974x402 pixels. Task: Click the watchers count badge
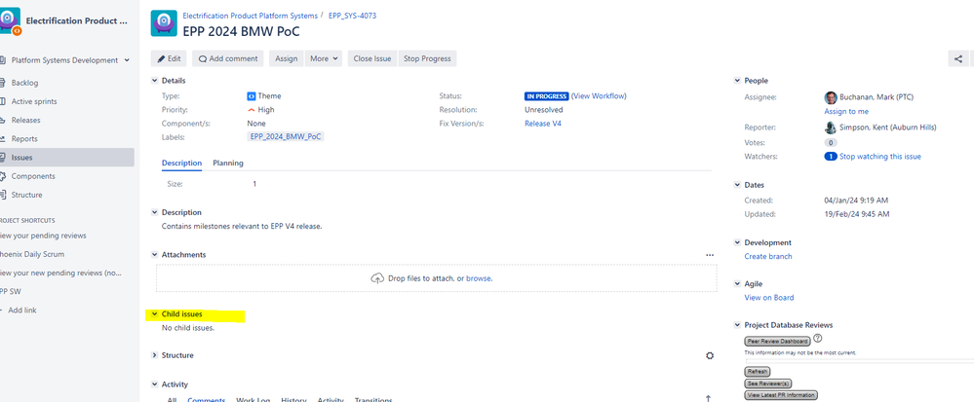831,157
